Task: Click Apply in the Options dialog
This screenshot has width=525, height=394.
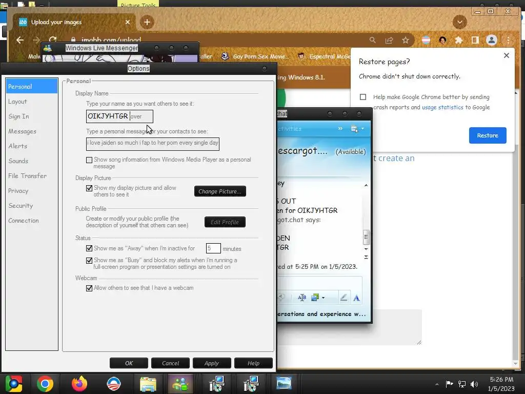Action: pos(212,363)
